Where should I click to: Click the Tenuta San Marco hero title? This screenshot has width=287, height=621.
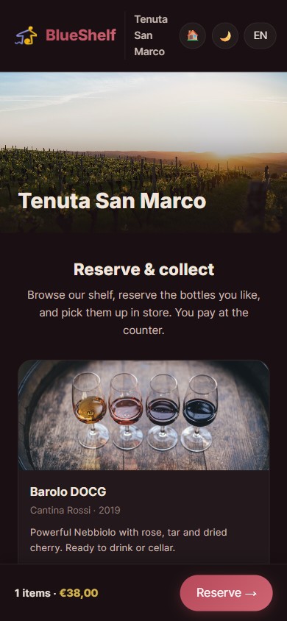(x=112, y=201)
